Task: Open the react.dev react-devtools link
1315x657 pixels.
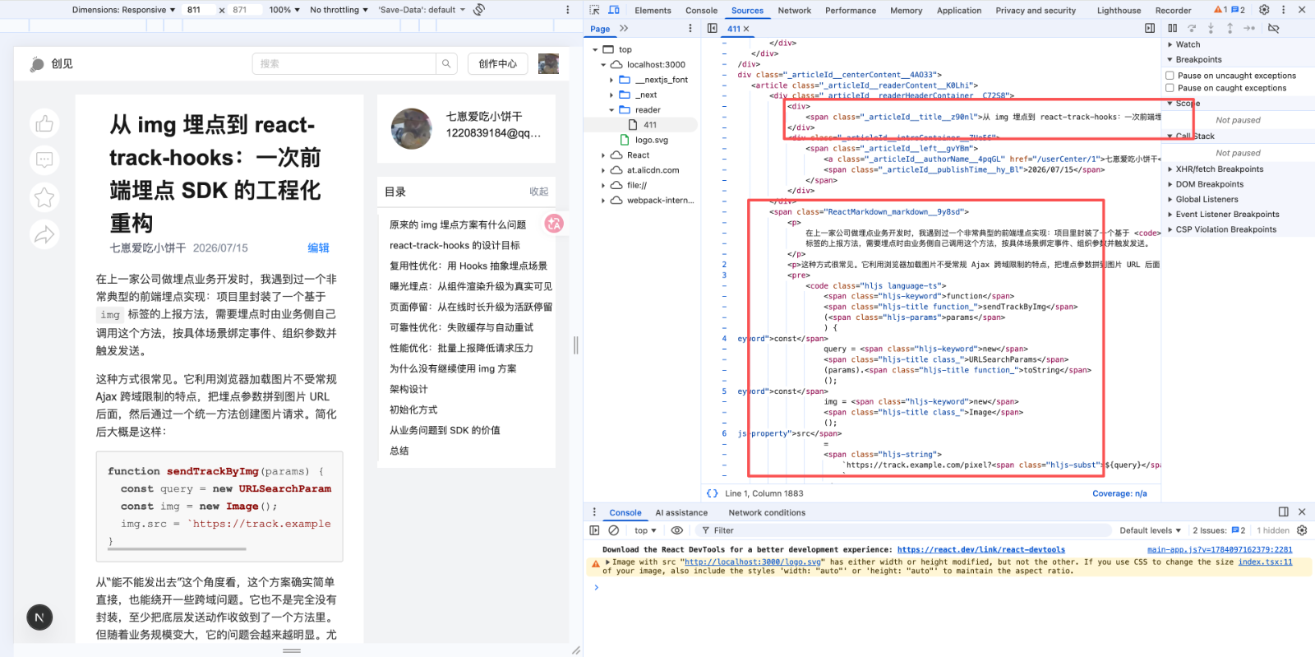Action: [x=980, y=549]
